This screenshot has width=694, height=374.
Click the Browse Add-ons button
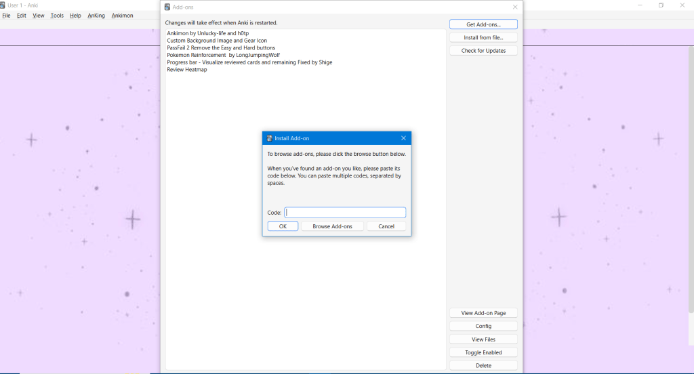[332, 226]
